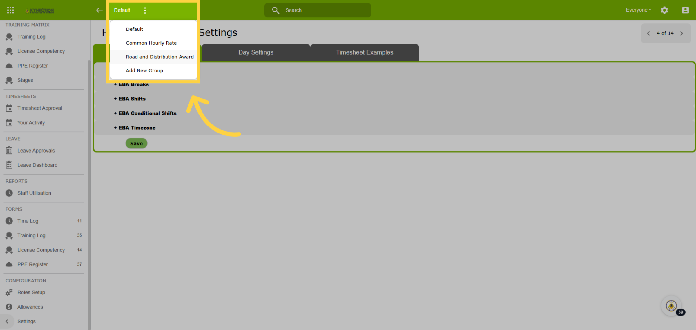The width and height of the screenshot is (696, 330).
Task: Expand the EBA Breaks section
Action: (x=131, y=84)
